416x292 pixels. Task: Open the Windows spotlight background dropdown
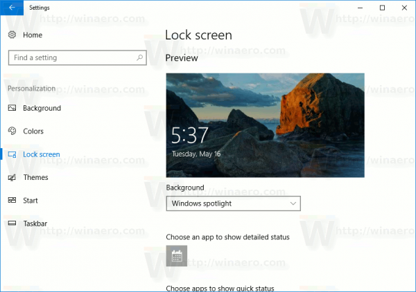pyautogui.click(x=233, y=203)
